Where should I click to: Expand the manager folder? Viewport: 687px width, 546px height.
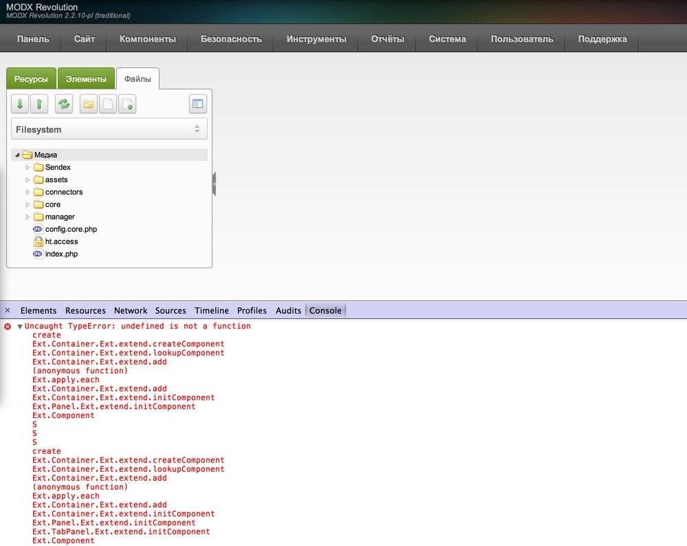(28, 217)
